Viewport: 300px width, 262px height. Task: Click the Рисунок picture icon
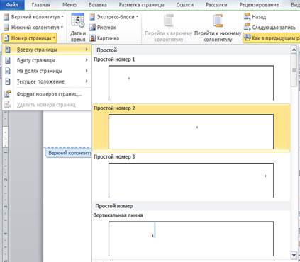tap(92, 28)
